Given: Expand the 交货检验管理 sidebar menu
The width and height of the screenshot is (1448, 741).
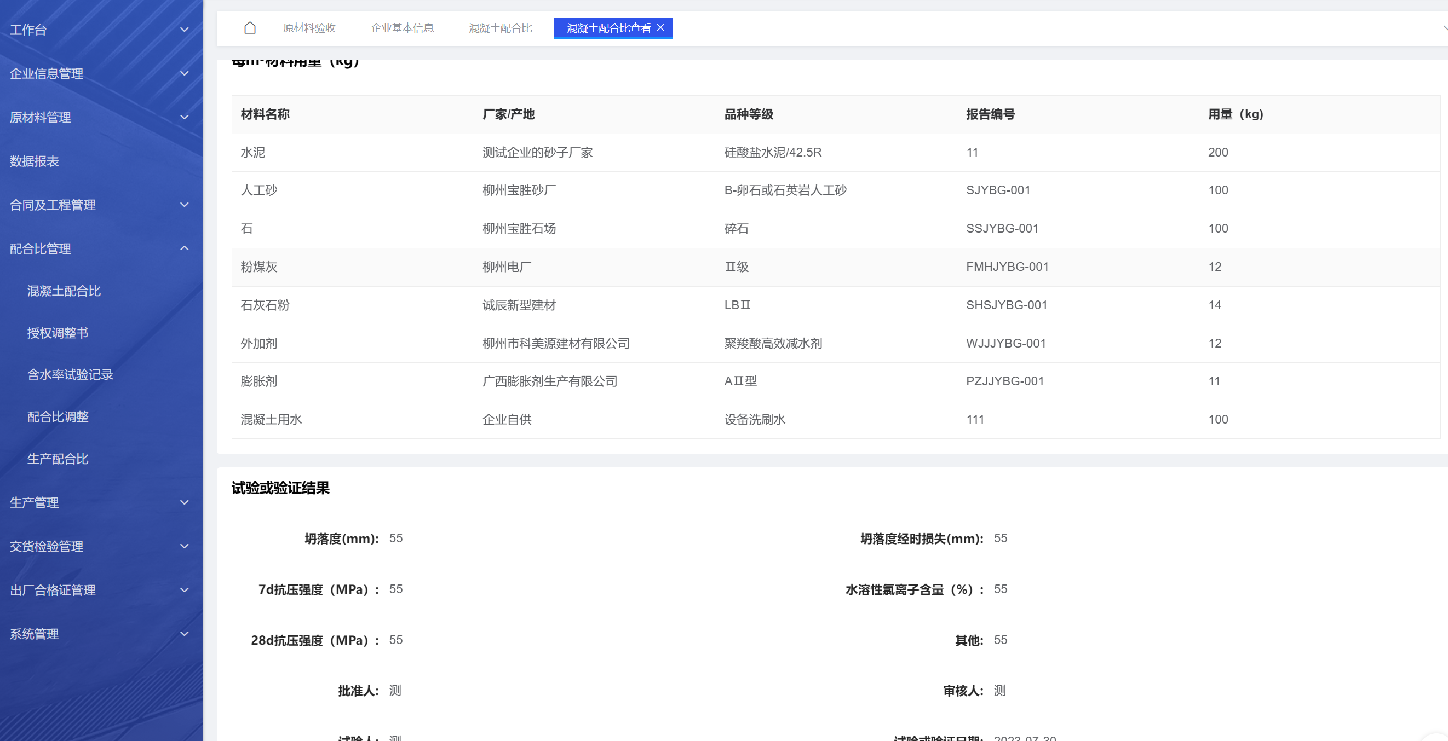Looking at the screenshot, I should 101,547.
